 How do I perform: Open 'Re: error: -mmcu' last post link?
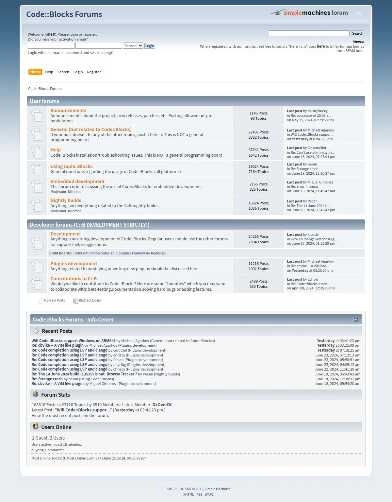(x=304, y=186)
